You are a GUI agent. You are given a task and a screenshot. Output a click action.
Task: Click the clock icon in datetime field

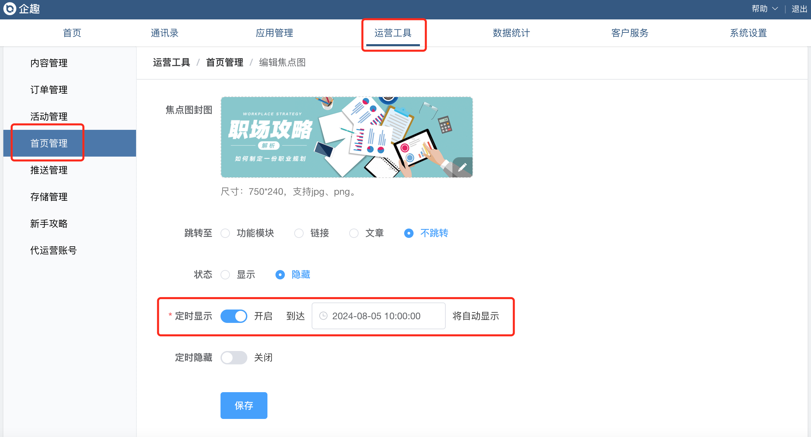click(x=323, y=316)
